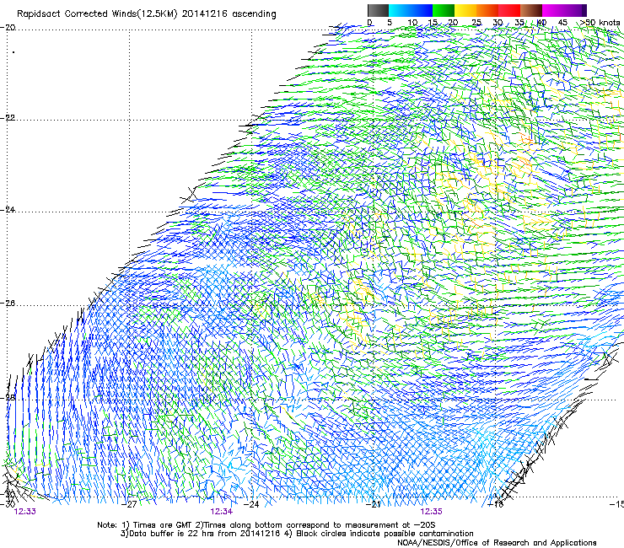Click the '>50 knots' legend label
The width and height of the screenshot is (624, 548).
point(600,23)
